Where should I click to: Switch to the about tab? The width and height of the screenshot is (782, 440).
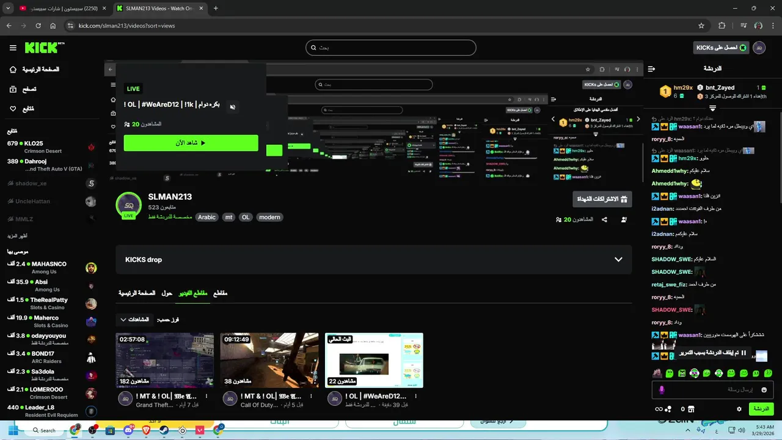click(167, 293)
